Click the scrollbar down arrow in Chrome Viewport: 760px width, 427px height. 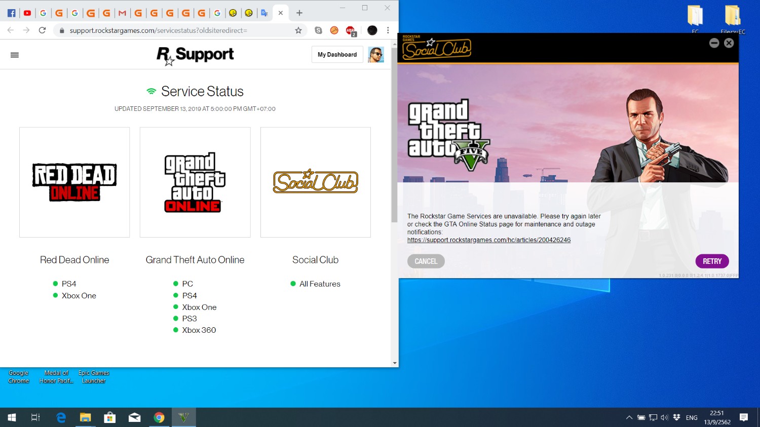tap(394, 363)
